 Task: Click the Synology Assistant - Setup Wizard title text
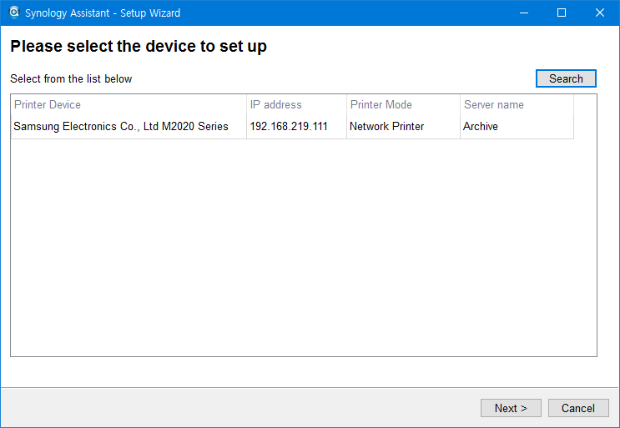[x=103, y=13]
